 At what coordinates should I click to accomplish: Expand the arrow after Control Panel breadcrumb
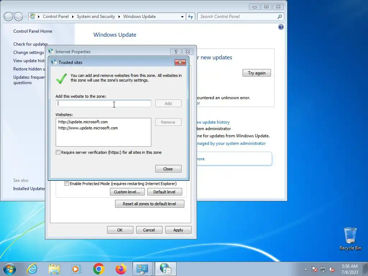[x=73, y=17]
